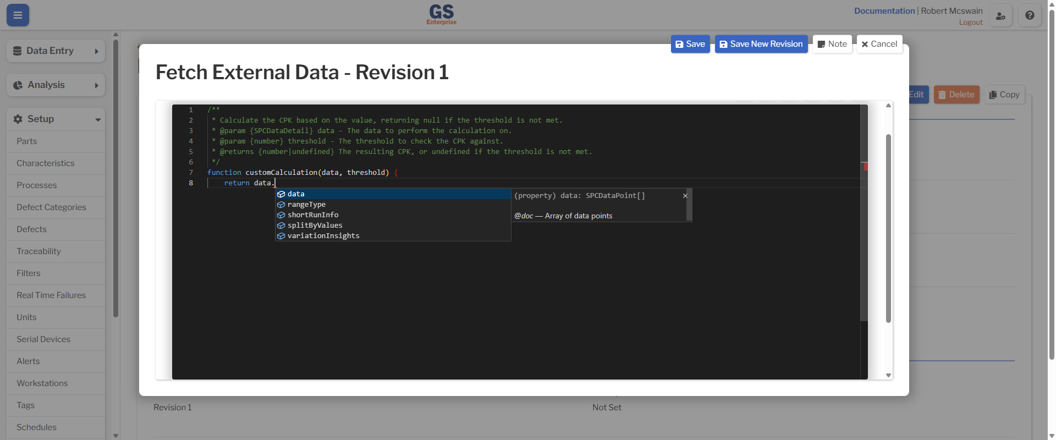
Task: Open Schedules in the sidebar
Action: click(56, 427)
